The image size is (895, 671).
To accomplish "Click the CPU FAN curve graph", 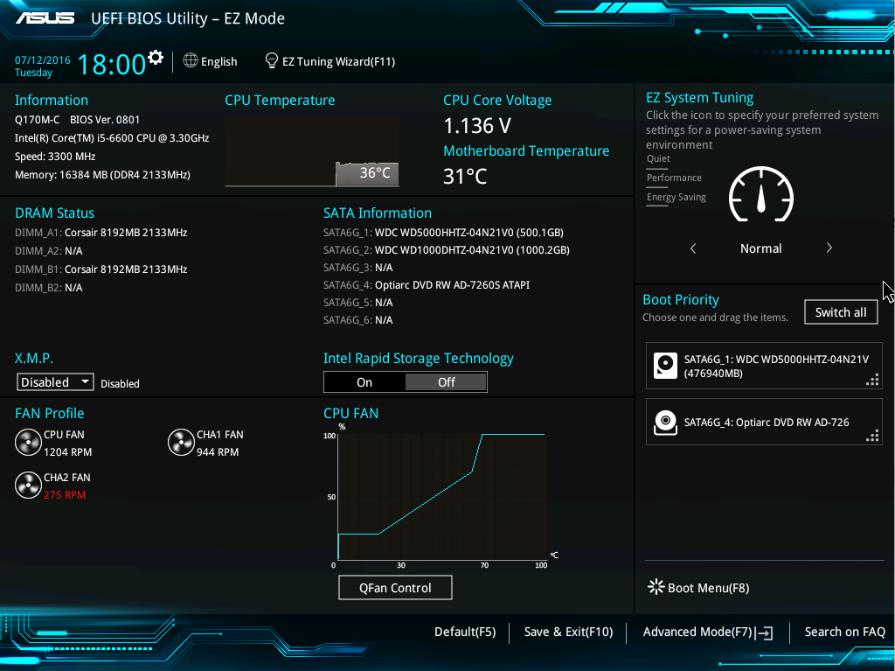I will pos(441,496).
